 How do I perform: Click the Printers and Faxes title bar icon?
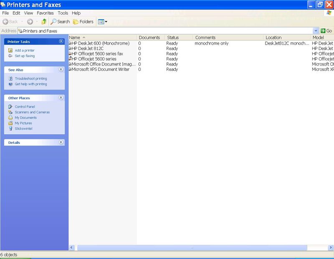[3, 4]
